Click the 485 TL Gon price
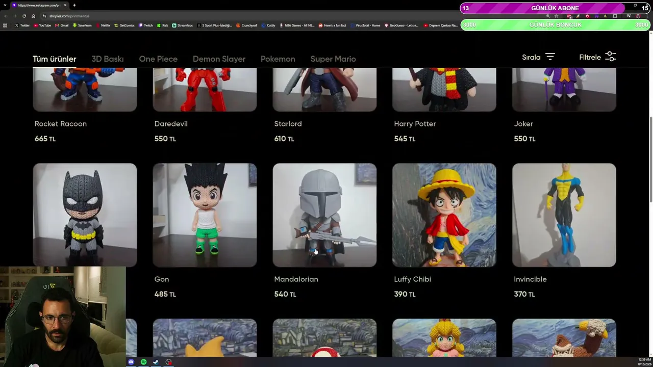 click(x=165, y=294)
